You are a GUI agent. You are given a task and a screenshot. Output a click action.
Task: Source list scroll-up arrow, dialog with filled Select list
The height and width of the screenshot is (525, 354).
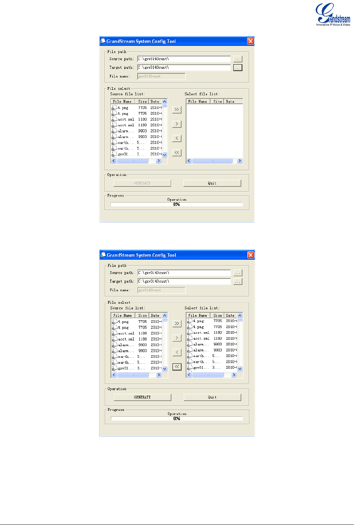(x=165, y=315)
